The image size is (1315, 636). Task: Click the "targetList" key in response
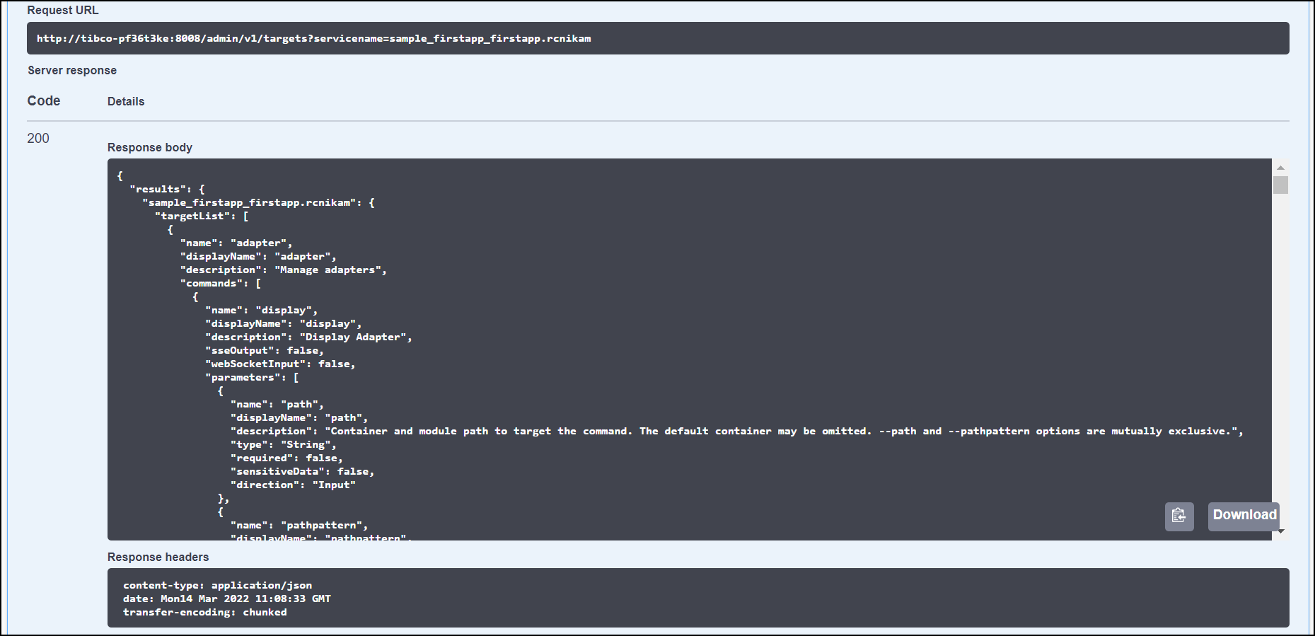click(192, 216)
